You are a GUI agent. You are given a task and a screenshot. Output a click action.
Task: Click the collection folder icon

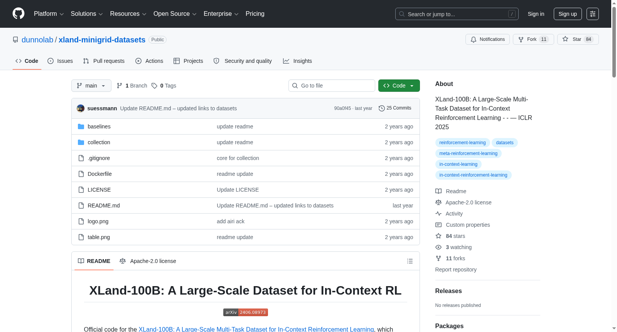point(81,142)
